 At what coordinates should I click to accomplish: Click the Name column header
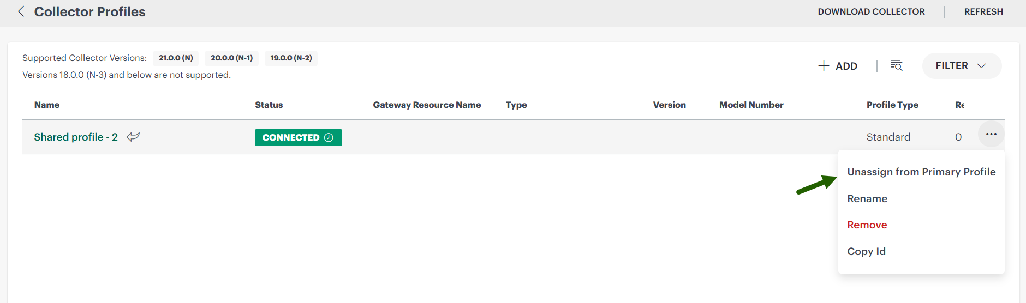[x=47, y=105]
